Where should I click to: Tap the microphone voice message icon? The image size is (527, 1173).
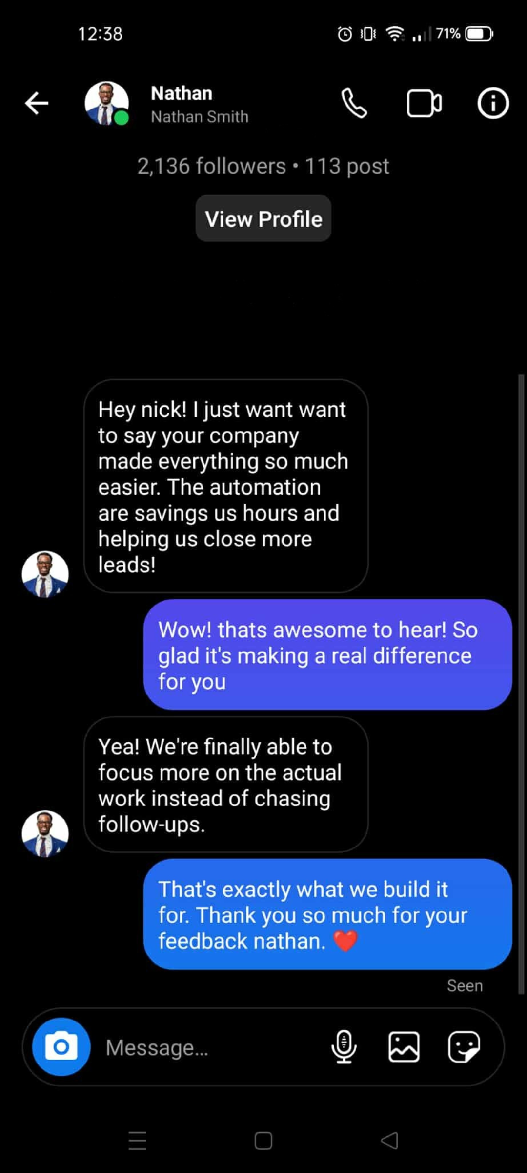point(344,1046)
